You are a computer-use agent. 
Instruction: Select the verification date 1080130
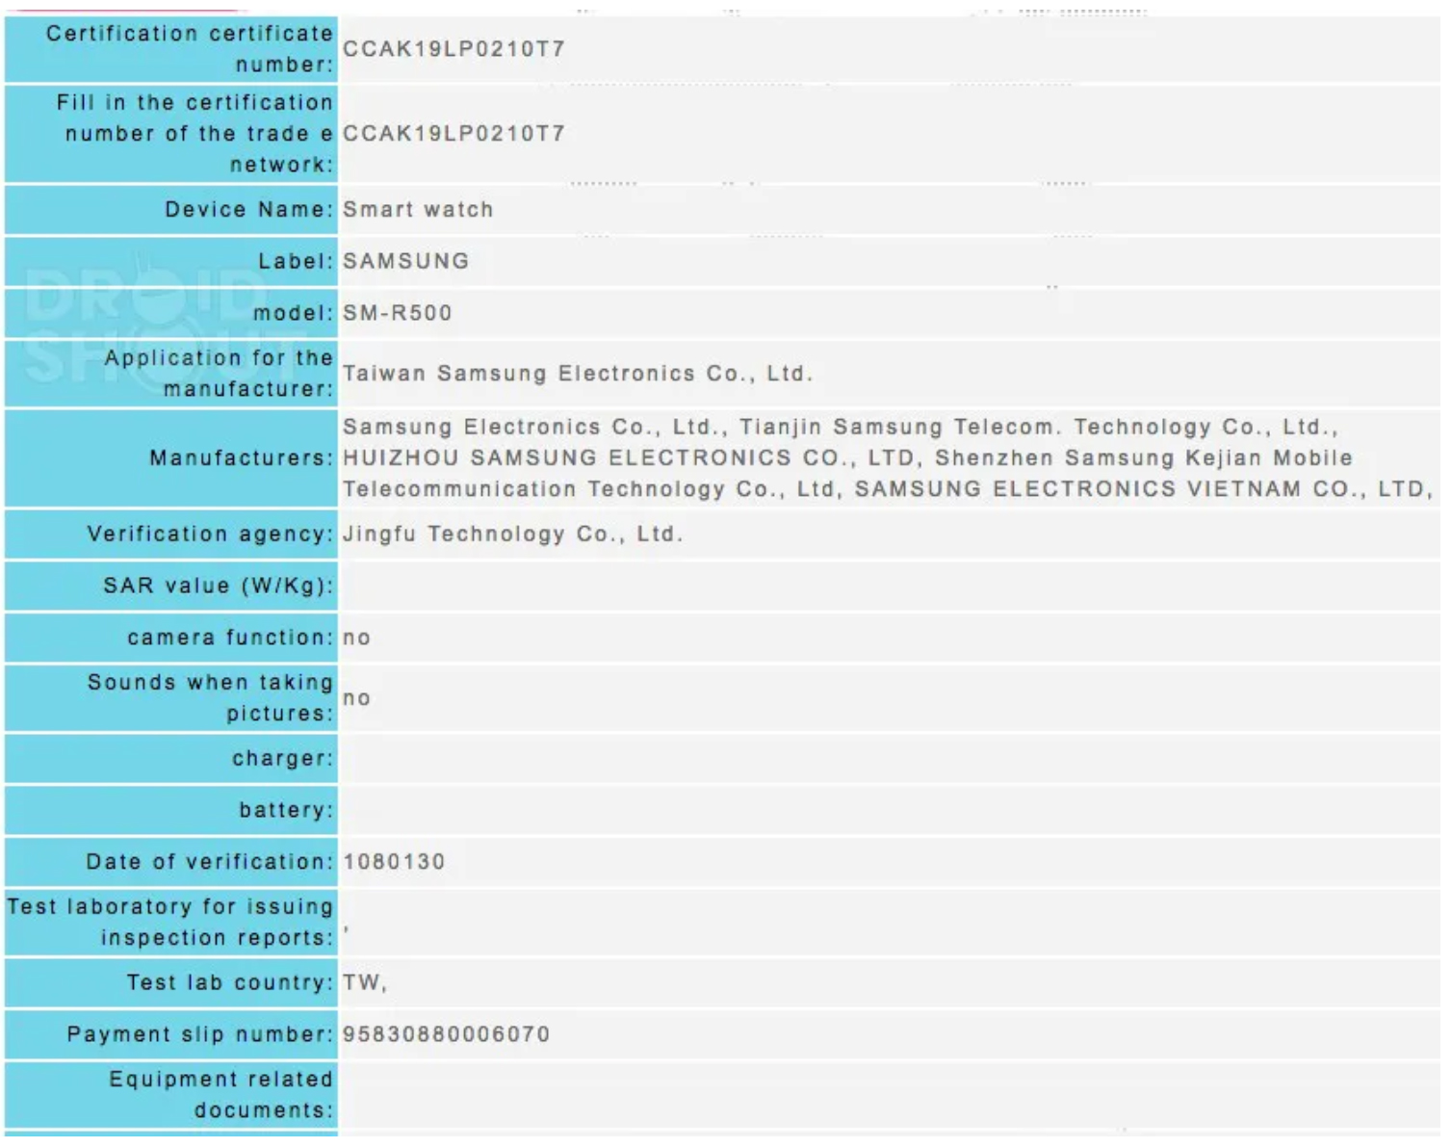[x=394, y=862]
